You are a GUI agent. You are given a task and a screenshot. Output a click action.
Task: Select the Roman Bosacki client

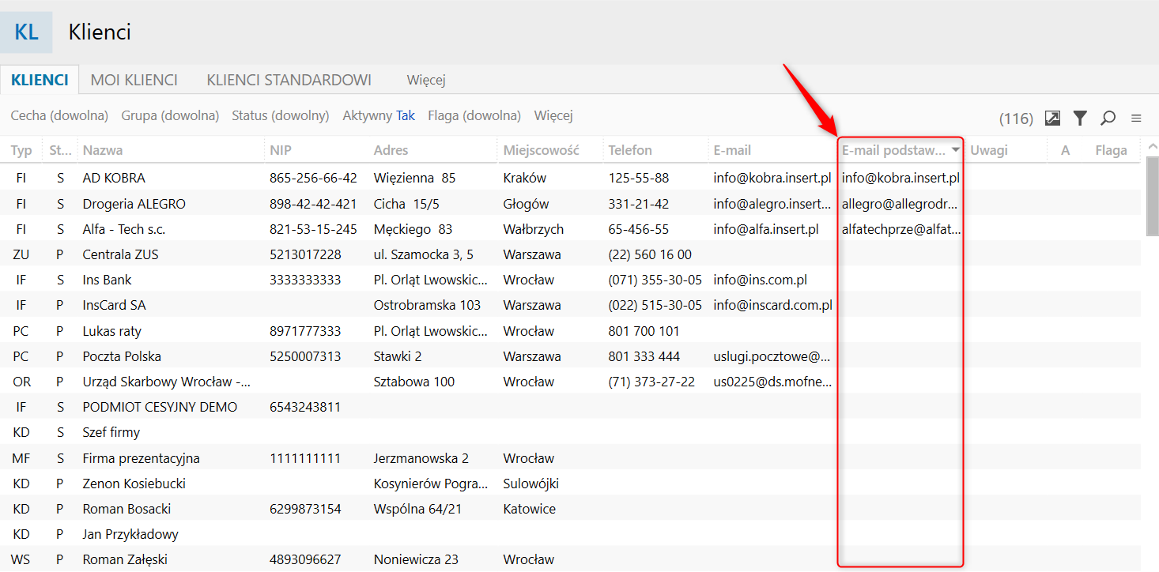coord(570,509)
